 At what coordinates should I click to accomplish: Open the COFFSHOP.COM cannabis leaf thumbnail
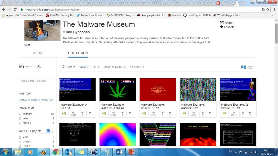tap(118, 89)
